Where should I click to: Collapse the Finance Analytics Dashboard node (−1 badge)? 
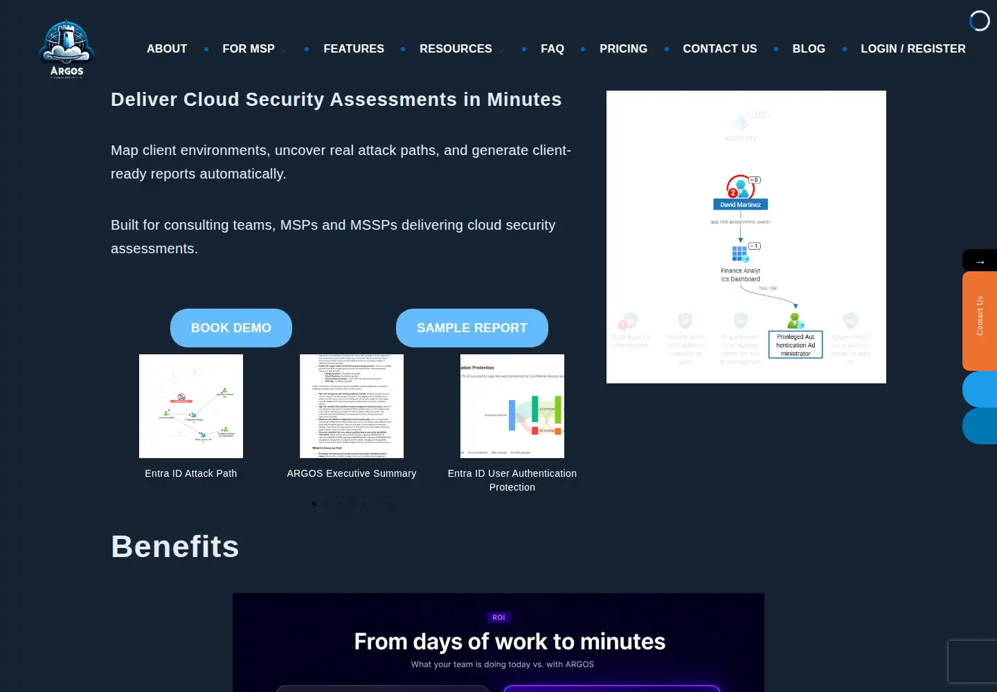755,246
